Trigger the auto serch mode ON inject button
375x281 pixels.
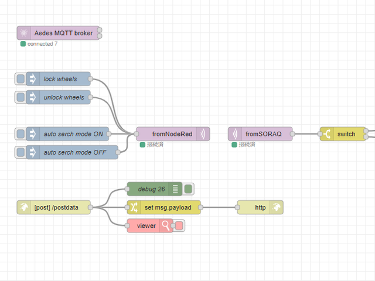click(21, 134)
